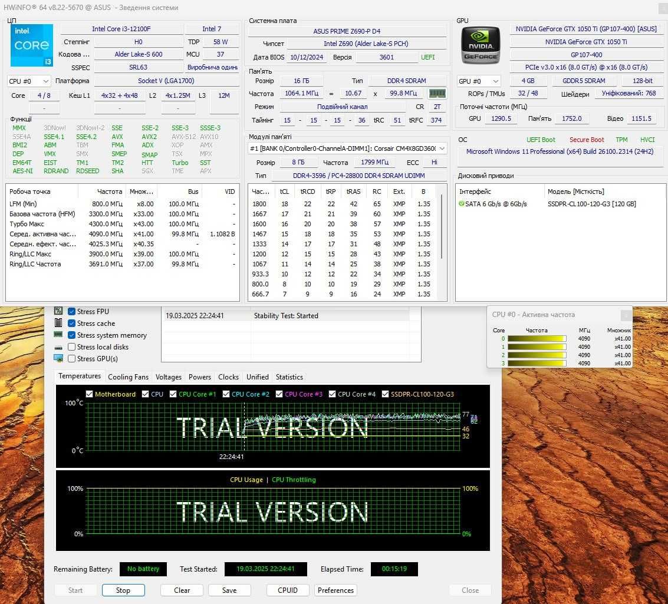The width and height of the screenshot is (668, 604).
Task: Click the NVIDIA GeForce GTX 1050 Ti field
Action: (x=586, y=42)
